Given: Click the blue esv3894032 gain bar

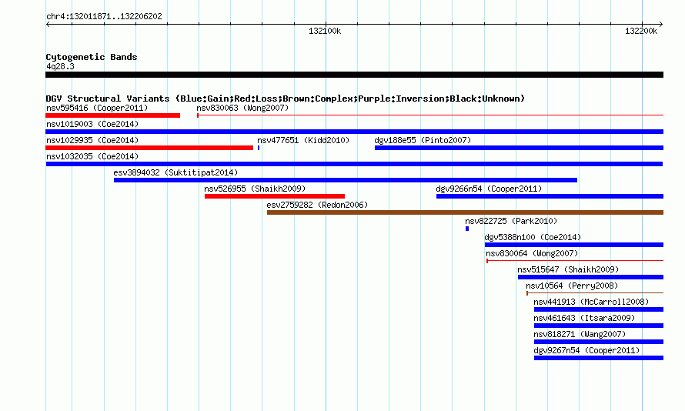Looking at the screenshot, I should point(346,180).
